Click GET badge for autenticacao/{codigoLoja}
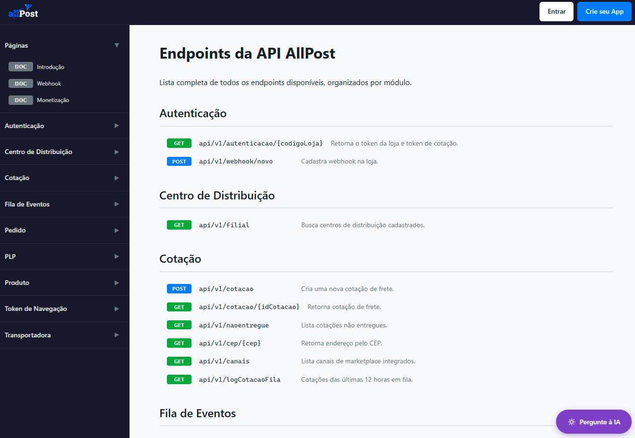This screenshot has height=438, width=635. click(179, 143)
